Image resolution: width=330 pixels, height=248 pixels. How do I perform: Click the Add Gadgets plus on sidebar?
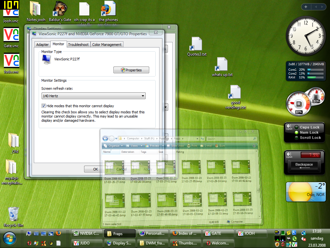(306, 7)
